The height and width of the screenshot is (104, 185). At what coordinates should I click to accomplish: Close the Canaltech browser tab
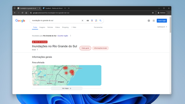[x=65, y=8]
